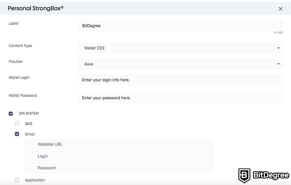This screenshot has height=185, width=291.
Task: Click the BitDegree watermark text
Action: [x=271, y=175]
